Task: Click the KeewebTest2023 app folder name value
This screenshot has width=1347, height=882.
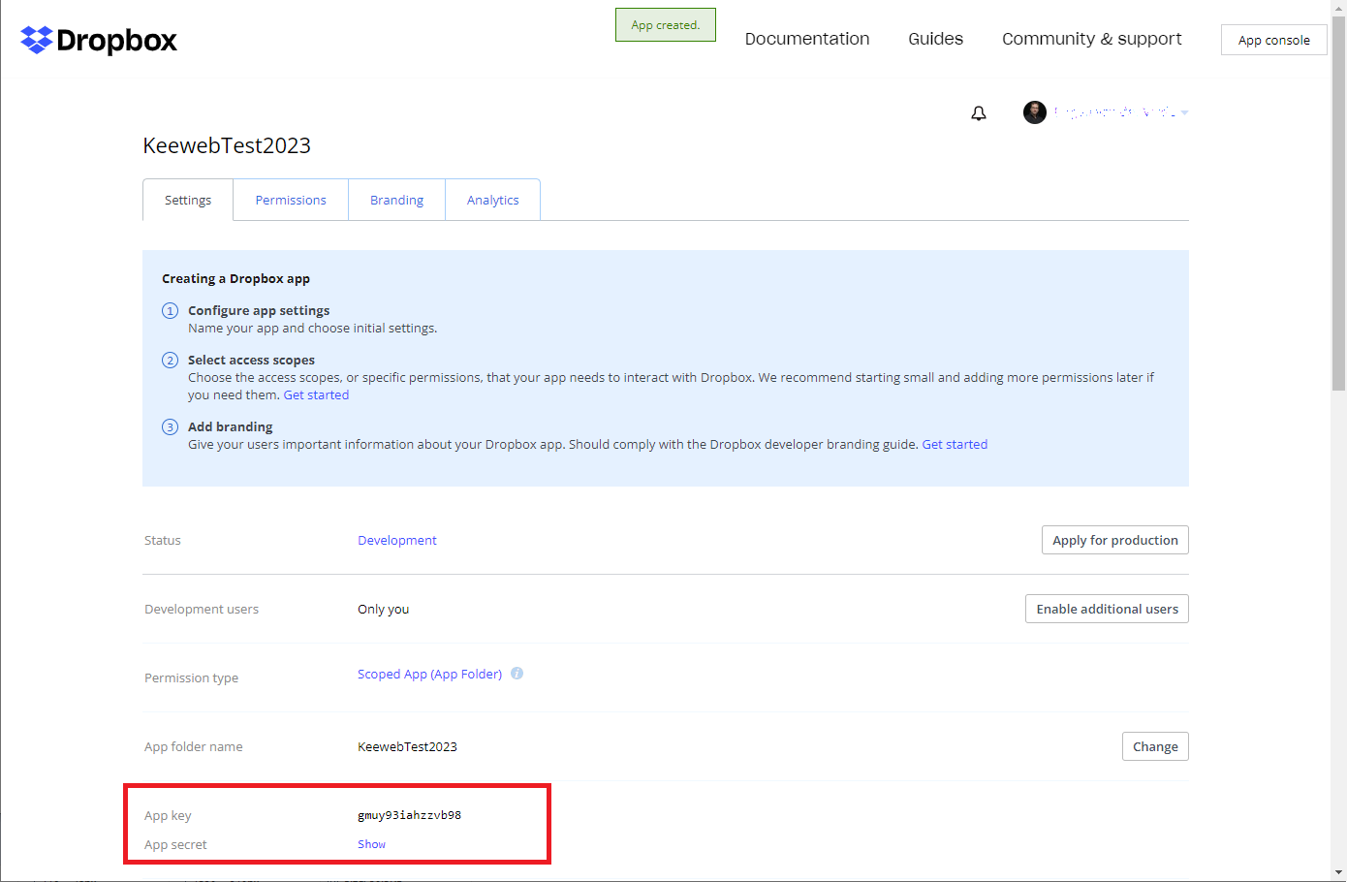Action: tap(407, 746)
